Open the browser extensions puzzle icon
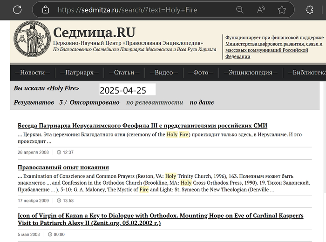 [310, 10]
